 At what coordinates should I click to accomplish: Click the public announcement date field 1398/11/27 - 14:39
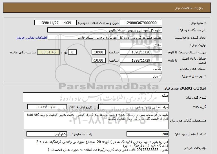55,23
